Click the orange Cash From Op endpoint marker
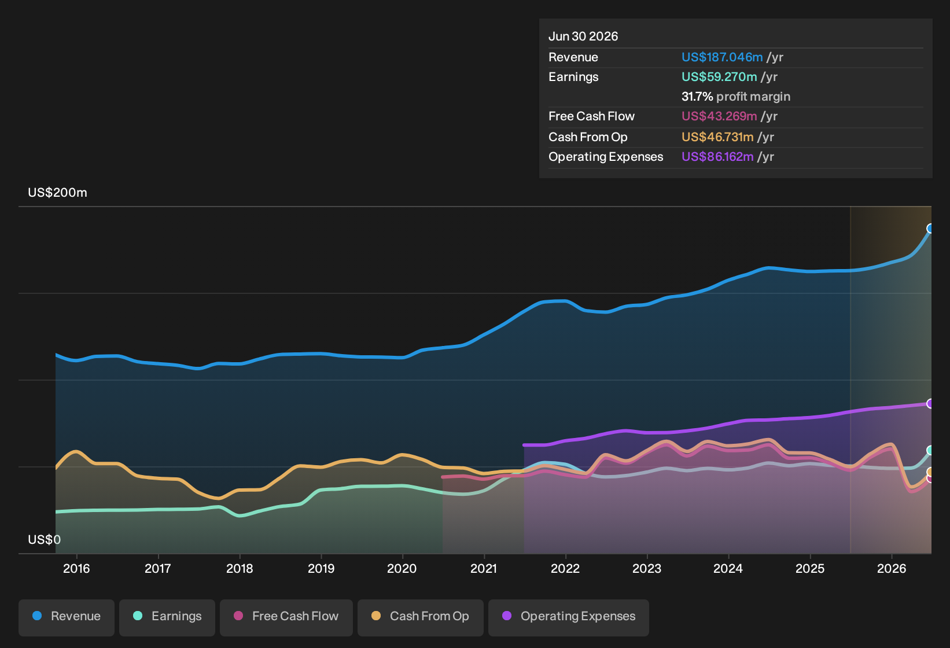 click(930, 472)
